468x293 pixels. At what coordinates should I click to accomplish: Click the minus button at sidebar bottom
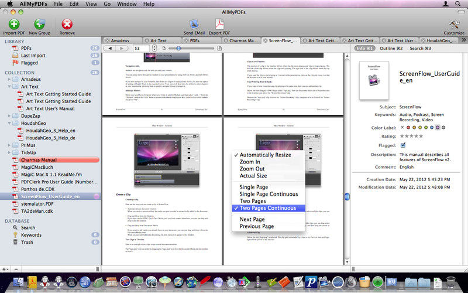point(16,269)
